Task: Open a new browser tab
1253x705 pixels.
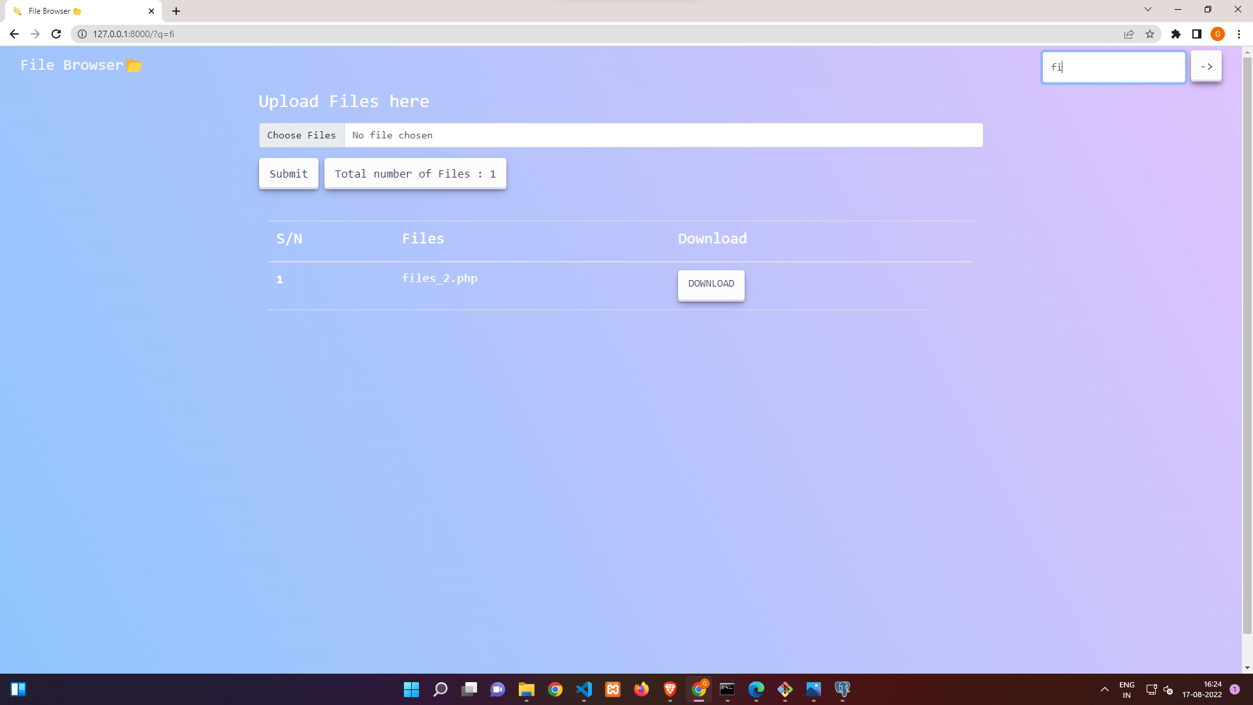Action: tap(176, 11)
